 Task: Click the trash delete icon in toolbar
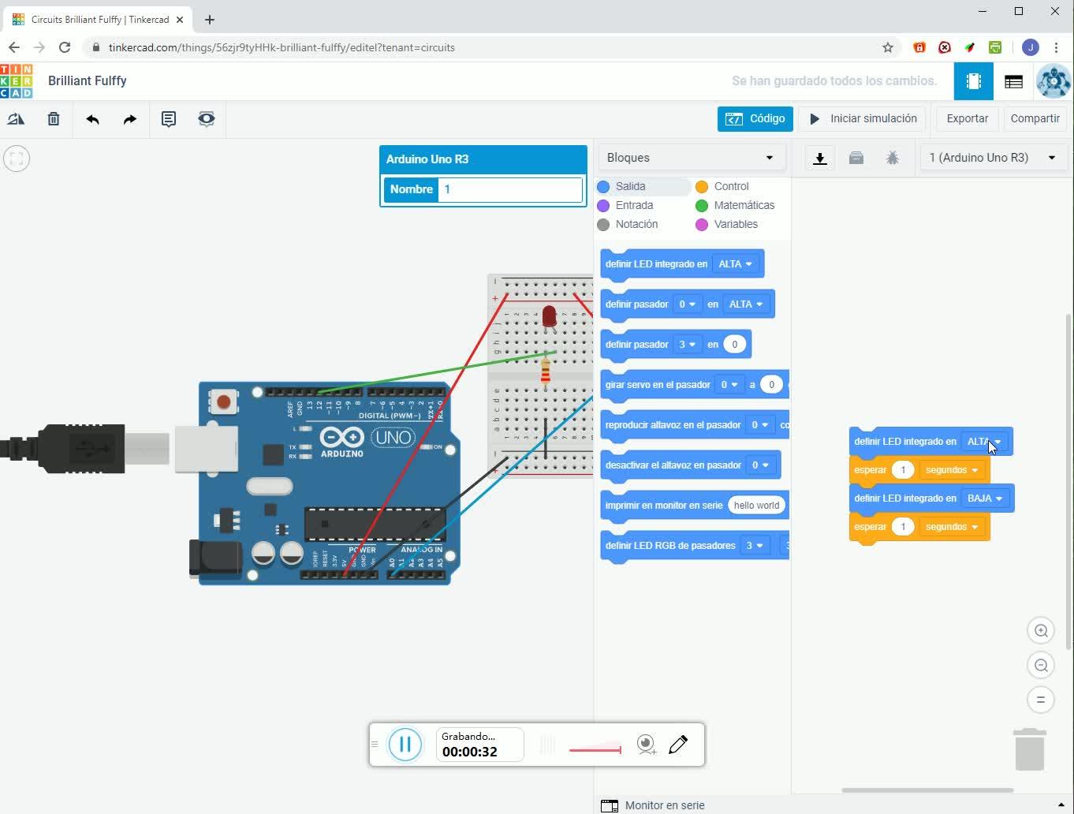(x=54, y=119)
